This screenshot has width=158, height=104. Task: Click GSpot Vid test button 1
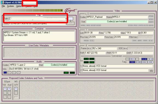pyautogui.click(x=5, y=89)
